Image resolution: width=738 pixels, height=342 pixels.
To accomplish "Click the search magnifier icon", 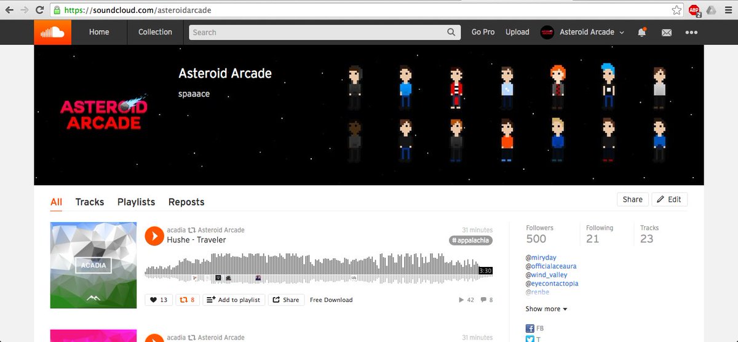I will click(451, 32).
